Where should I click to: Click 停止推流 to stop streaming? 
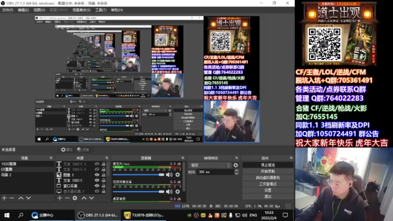268,165
